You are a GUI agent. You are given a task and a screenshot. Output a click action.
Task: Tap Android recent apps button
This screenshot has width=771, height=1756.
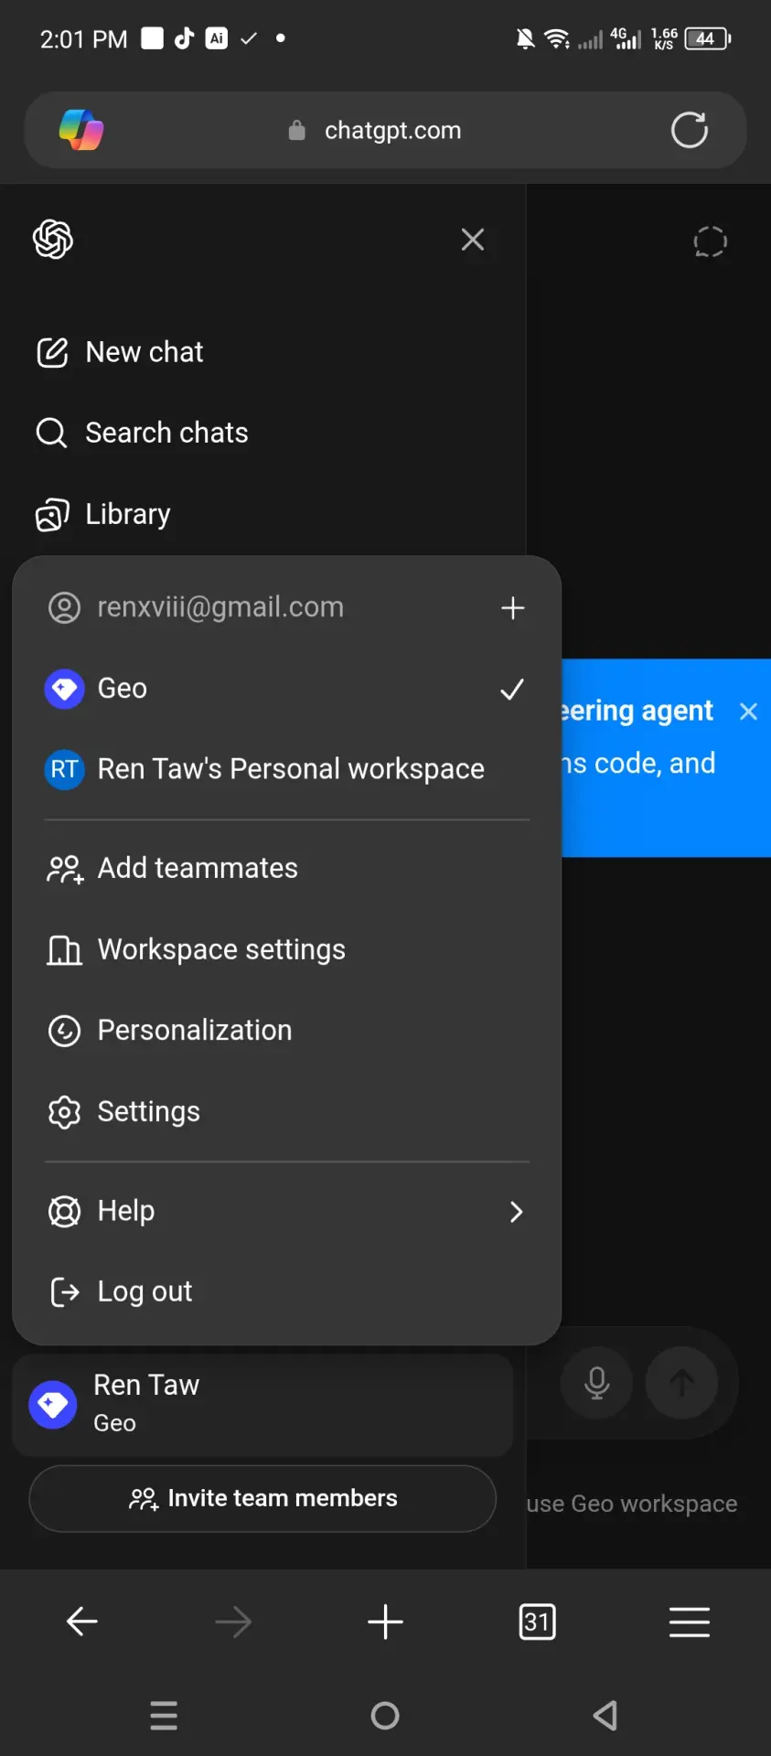point(164,1716)
